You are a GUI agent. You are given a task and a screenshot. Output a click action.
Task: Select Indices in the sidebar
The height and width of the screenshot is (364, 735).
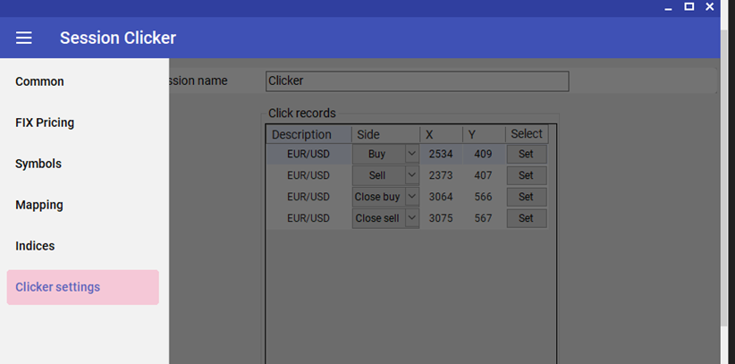click(35, 246)
